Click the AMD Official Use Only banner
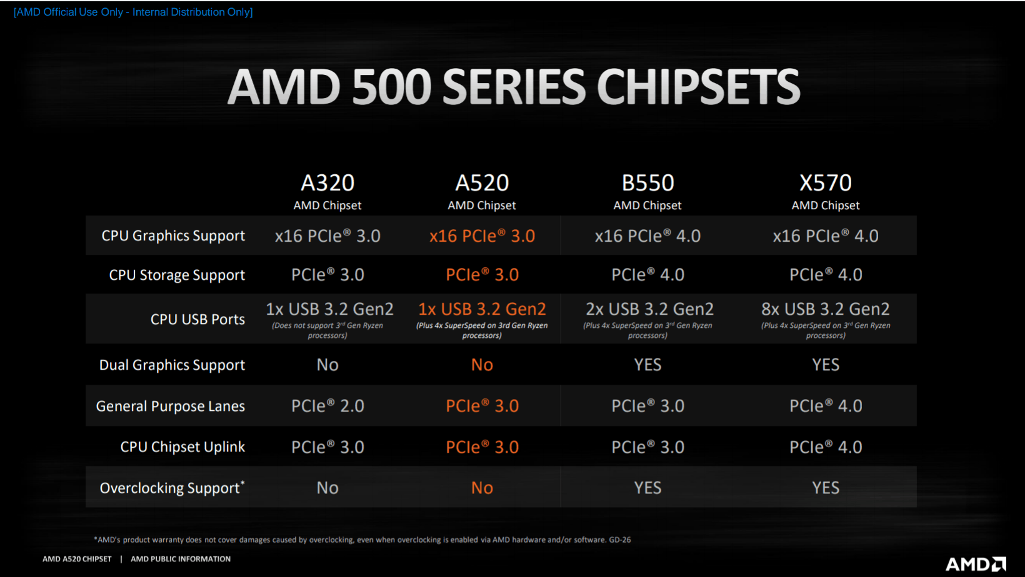This screenshot has width=1025, height=577. click(133, 12)
